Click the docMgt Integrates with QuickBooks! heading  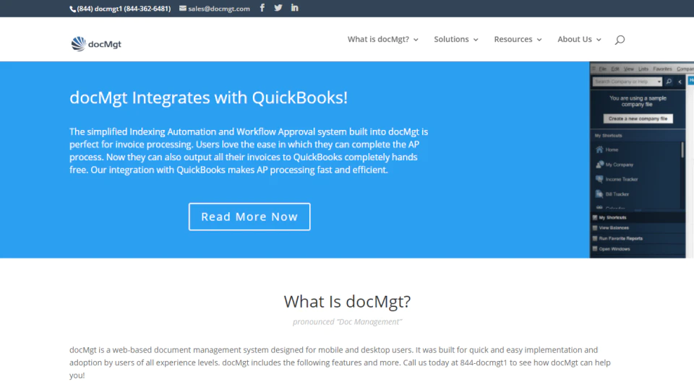[208, 97]
